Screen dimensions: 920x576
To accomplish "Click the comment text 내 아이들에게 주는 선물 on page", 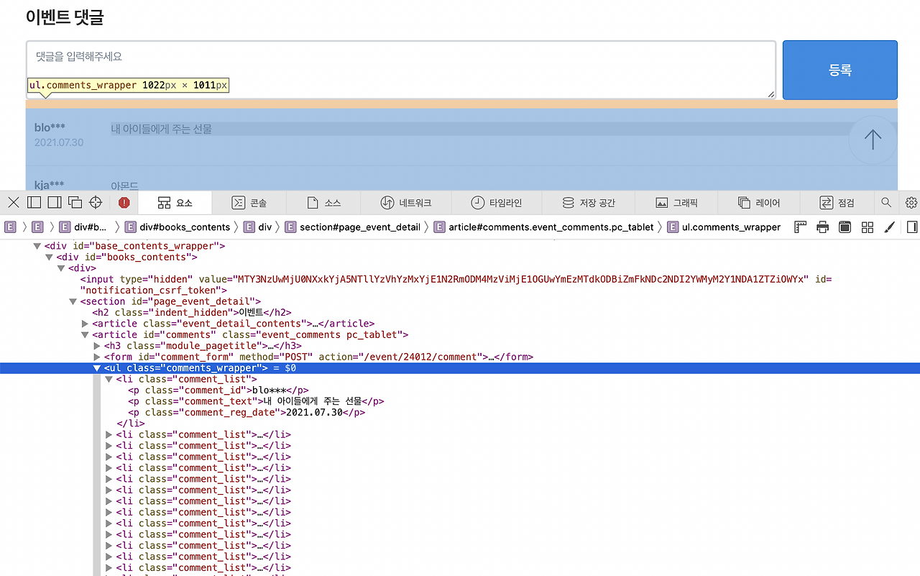I will (x=161, y=129).
